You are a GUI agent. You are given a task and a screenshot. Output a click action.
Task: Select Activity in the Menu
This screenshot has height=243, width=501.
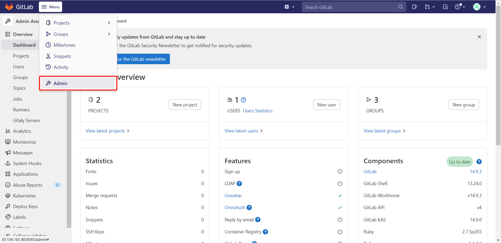pos(78,67)
